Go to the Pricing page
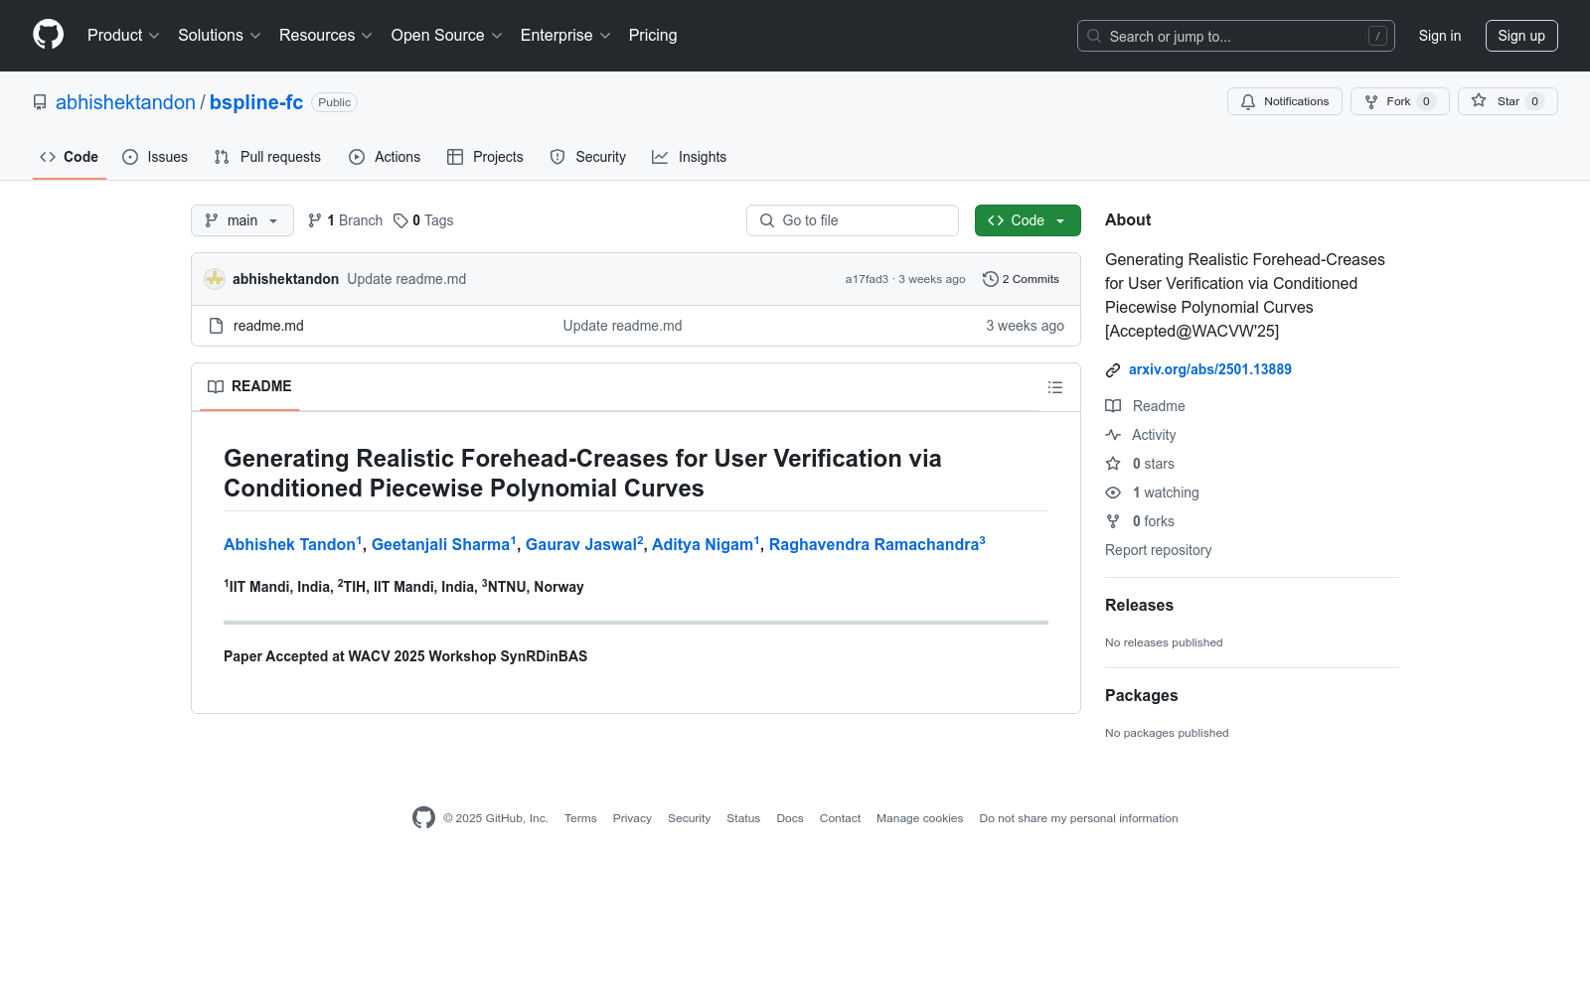1590x993 pixels. [653, 36]
